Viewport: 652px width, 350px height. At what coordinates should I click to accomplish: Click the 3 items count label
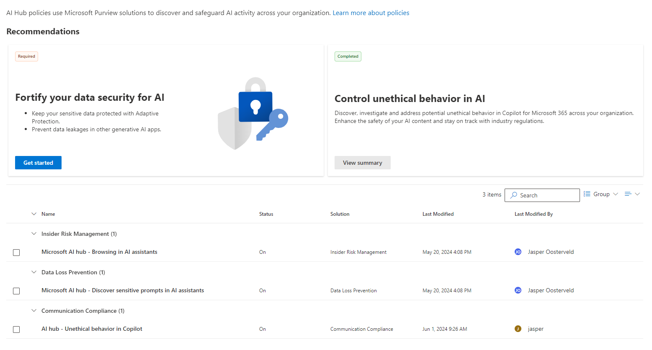[492, 194]
